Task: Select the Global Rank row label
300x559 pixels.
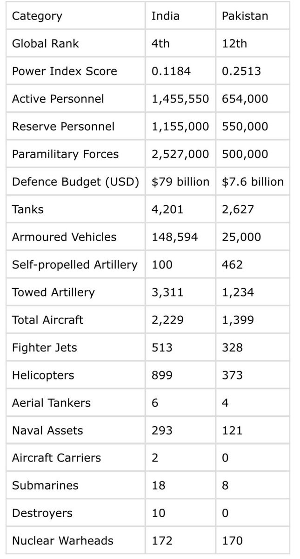Action: coord(46,43)
